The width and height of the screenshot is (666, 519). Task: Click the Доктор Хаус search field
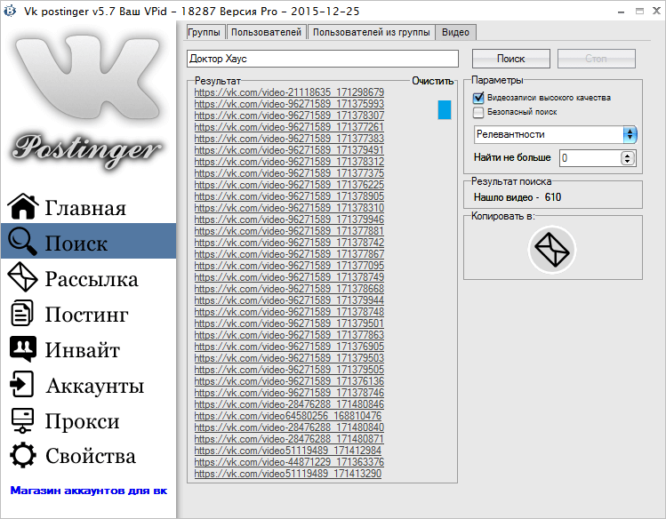pos(323,59)
